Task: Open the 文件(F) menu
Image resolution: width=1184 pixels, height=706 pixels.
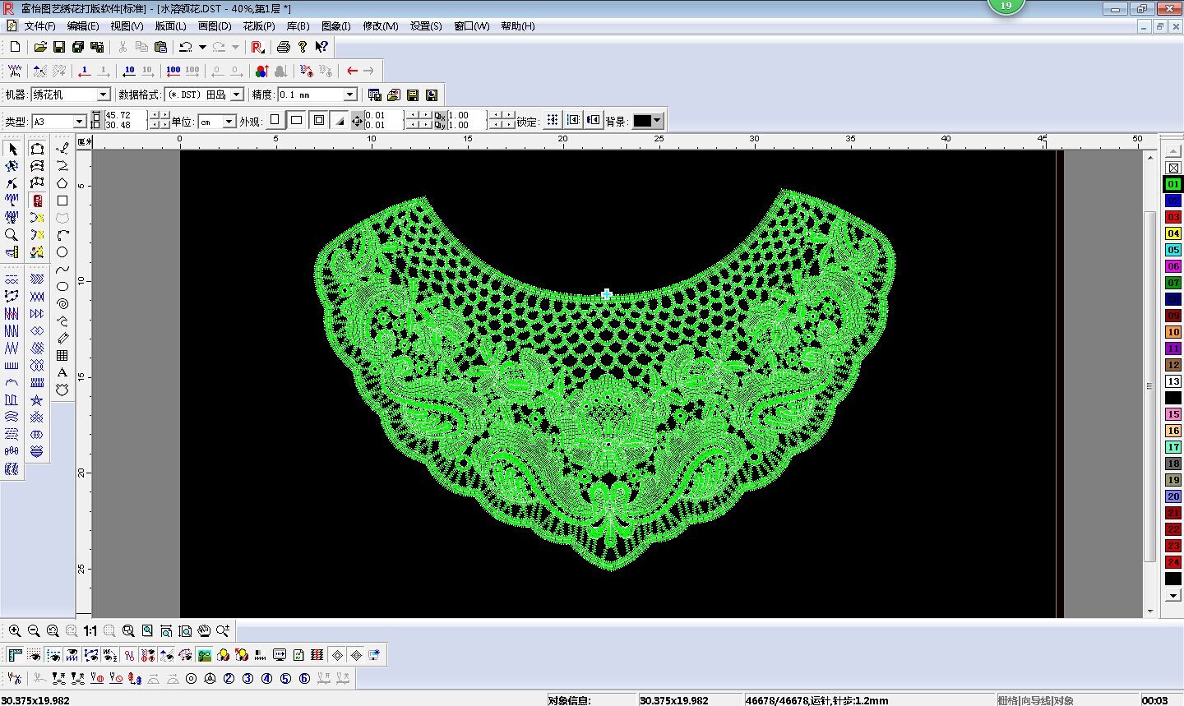Action: pyautogui.click(x=39, y=26)
